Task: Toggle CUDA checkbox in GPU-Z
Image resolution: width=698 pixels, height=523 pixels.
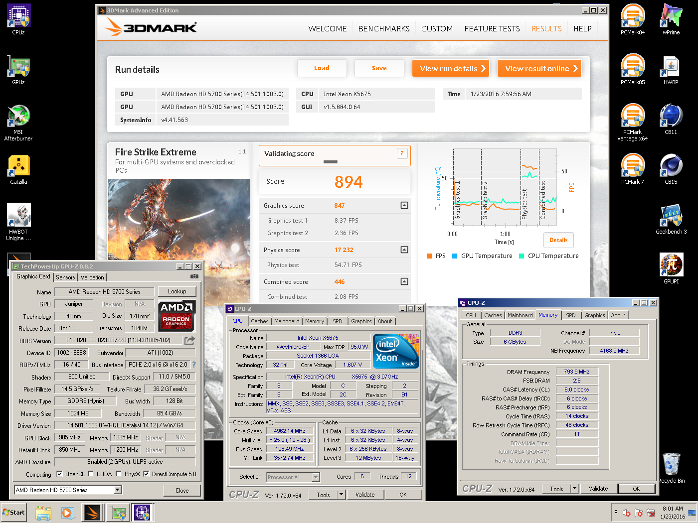Action: point(91,474)
